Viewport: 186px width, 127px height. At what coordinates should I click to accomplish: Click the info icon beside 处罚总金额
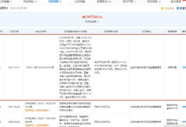pyautogui.click(x=98, y=22)
